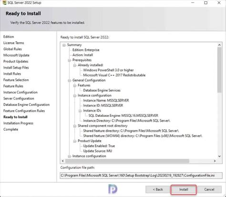Image resolution: width=226 pixels, height=197 pixels.
Task: Click the Install Setup Files step
Action: [16, 68]
